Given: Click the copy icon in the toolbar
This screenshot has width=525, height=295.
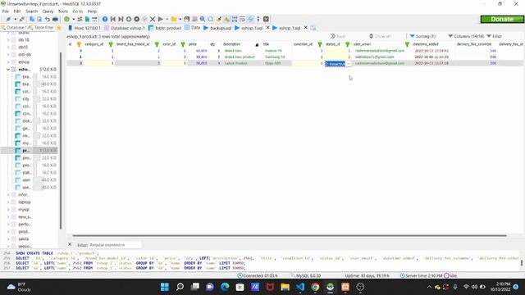Looking at the screenshot, I should pos(32,20).
